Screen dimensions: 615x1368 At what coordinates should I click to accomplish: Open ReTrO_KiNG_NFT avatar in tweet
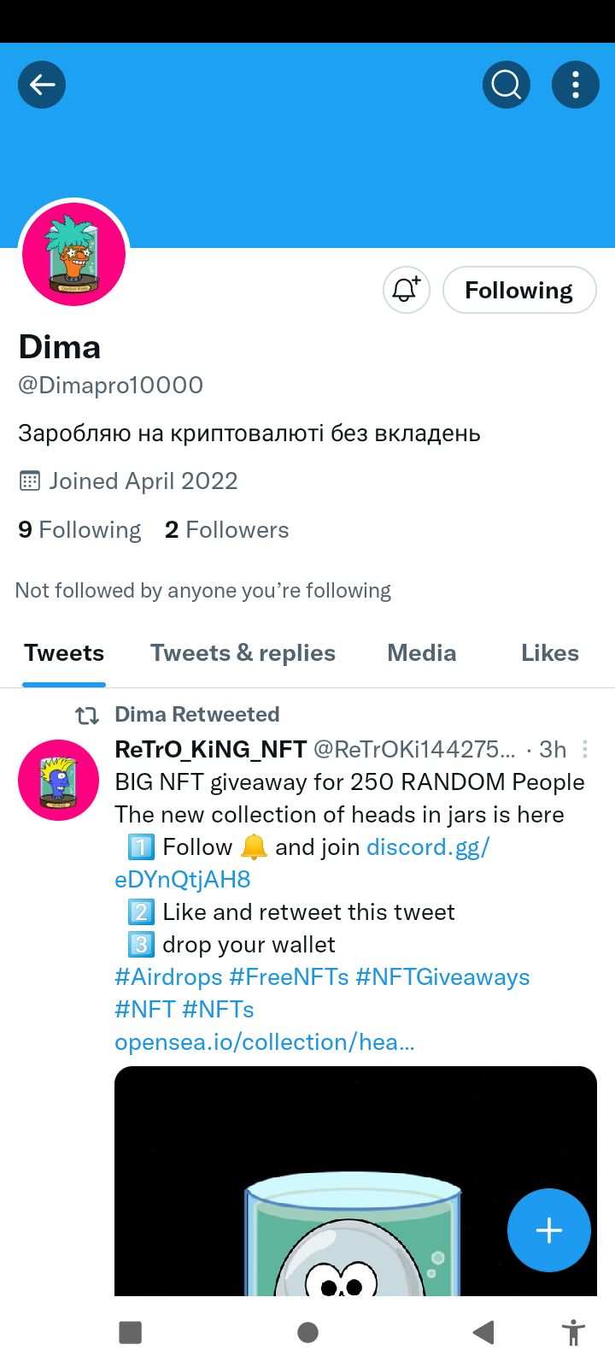(x=59, y=780)
